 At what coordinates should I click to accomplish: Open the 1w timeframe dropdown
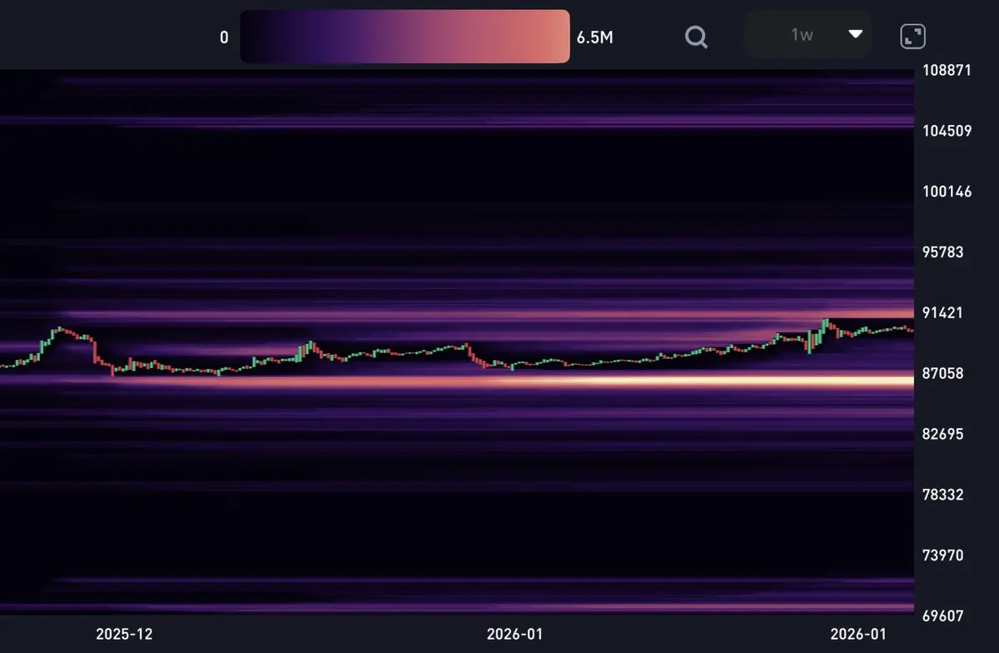(808, 34)
